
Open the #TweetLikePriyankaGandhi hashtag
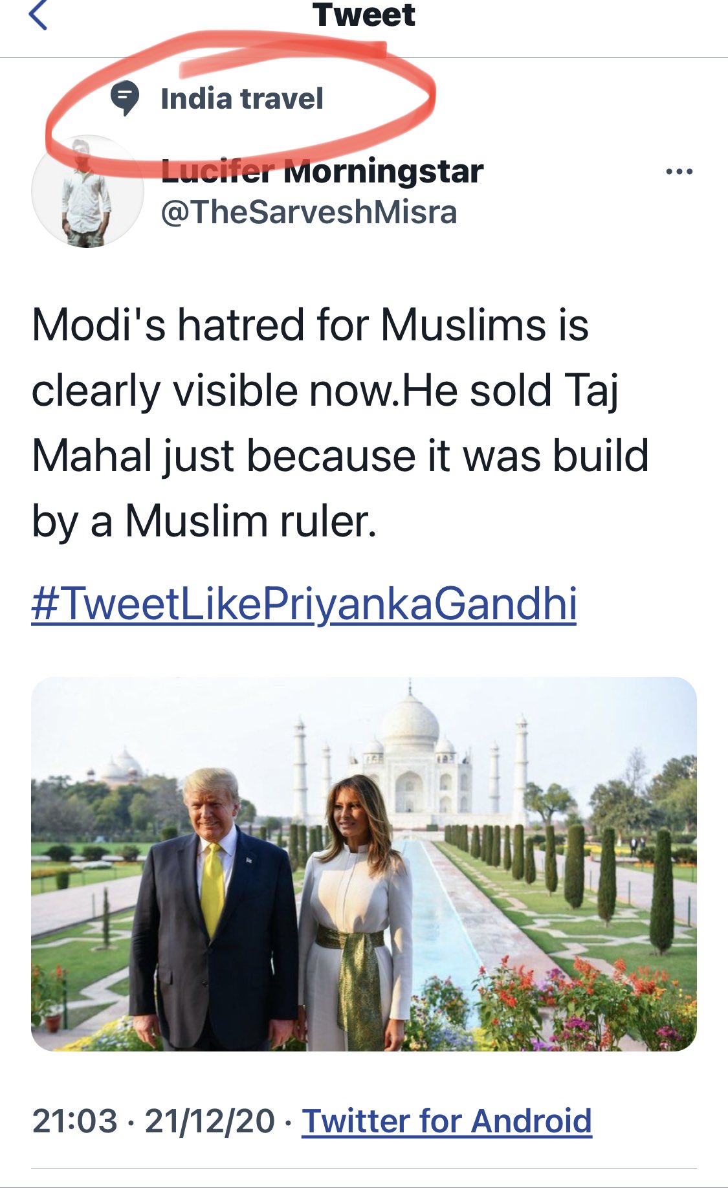(x=303, y=603)
